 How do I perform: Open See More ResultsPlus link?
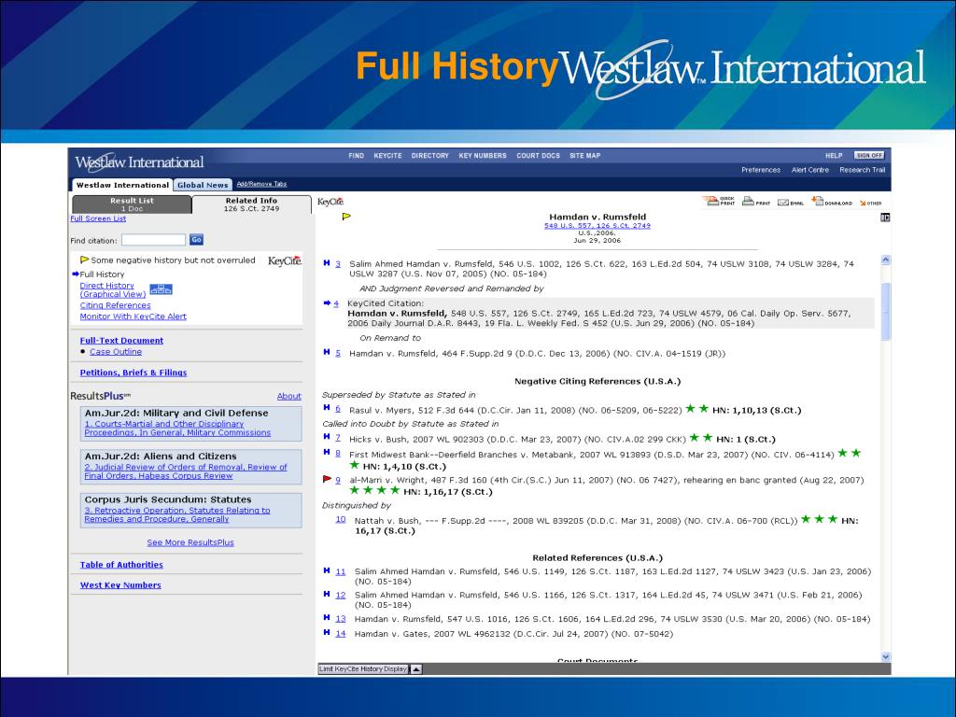tap(190, 542)
